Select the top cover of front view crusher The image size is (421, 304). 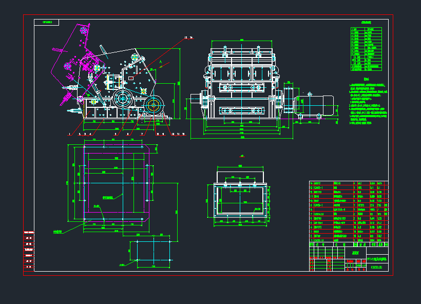pyautogui.click(x=241, y=52)
